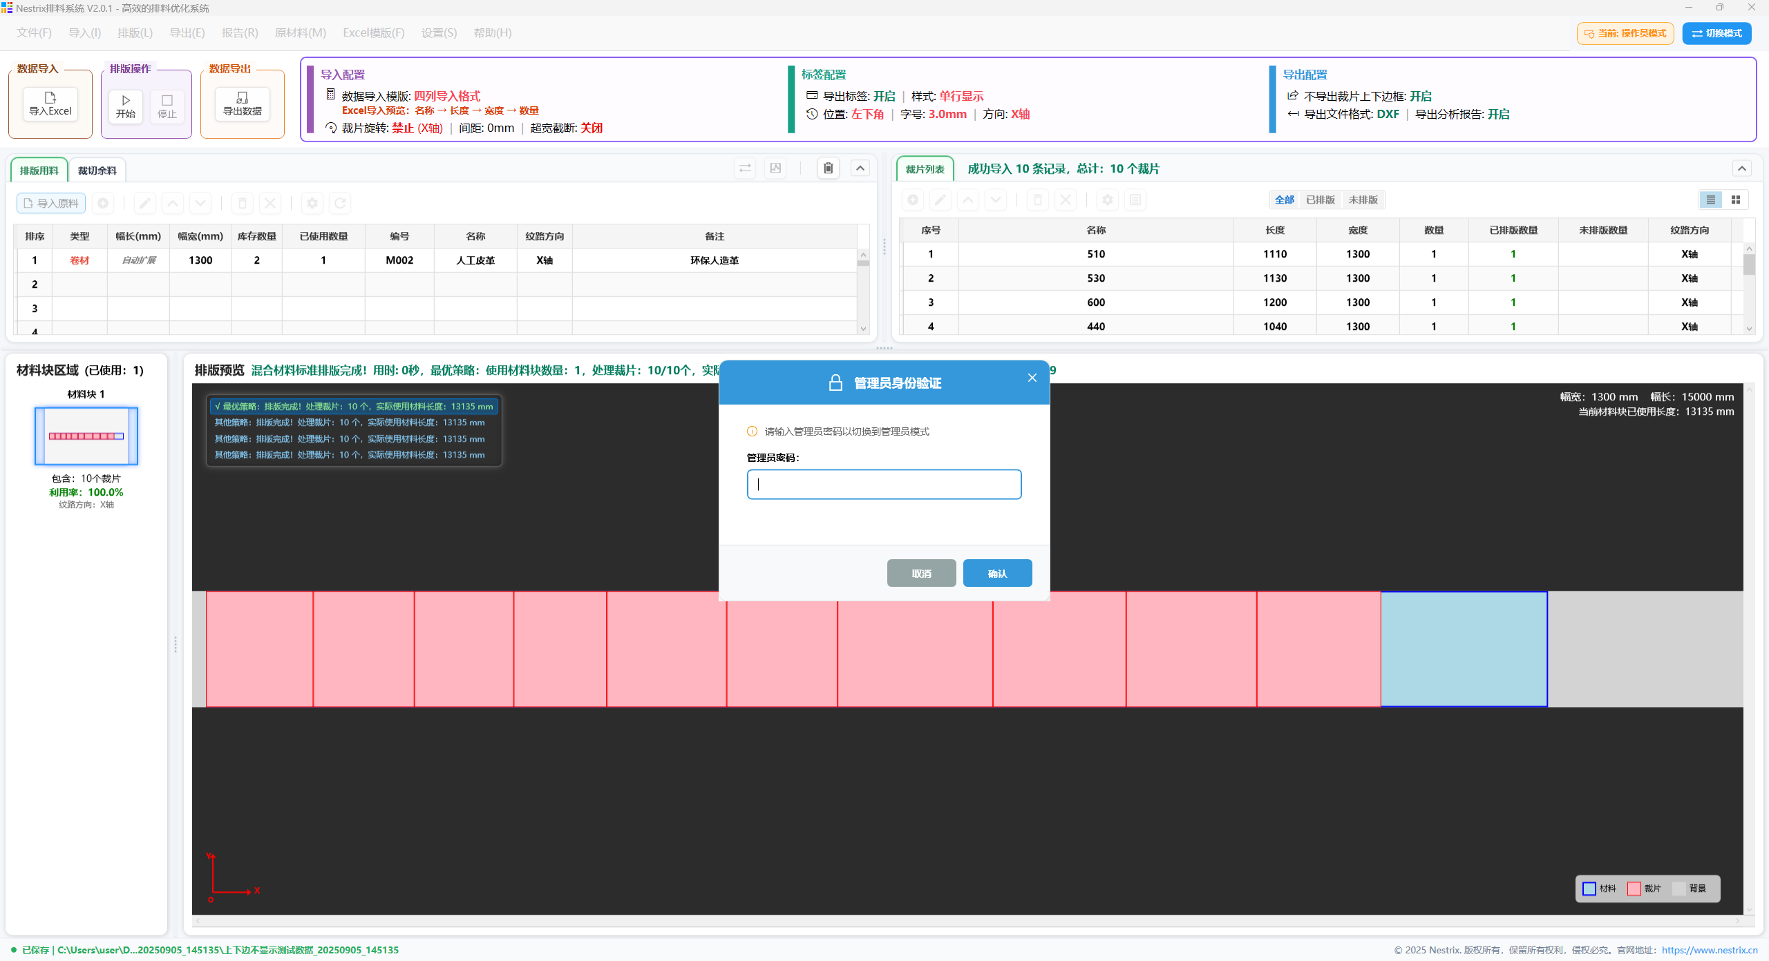Filter cut pieces by 未排版

(x=1363, y=200)
